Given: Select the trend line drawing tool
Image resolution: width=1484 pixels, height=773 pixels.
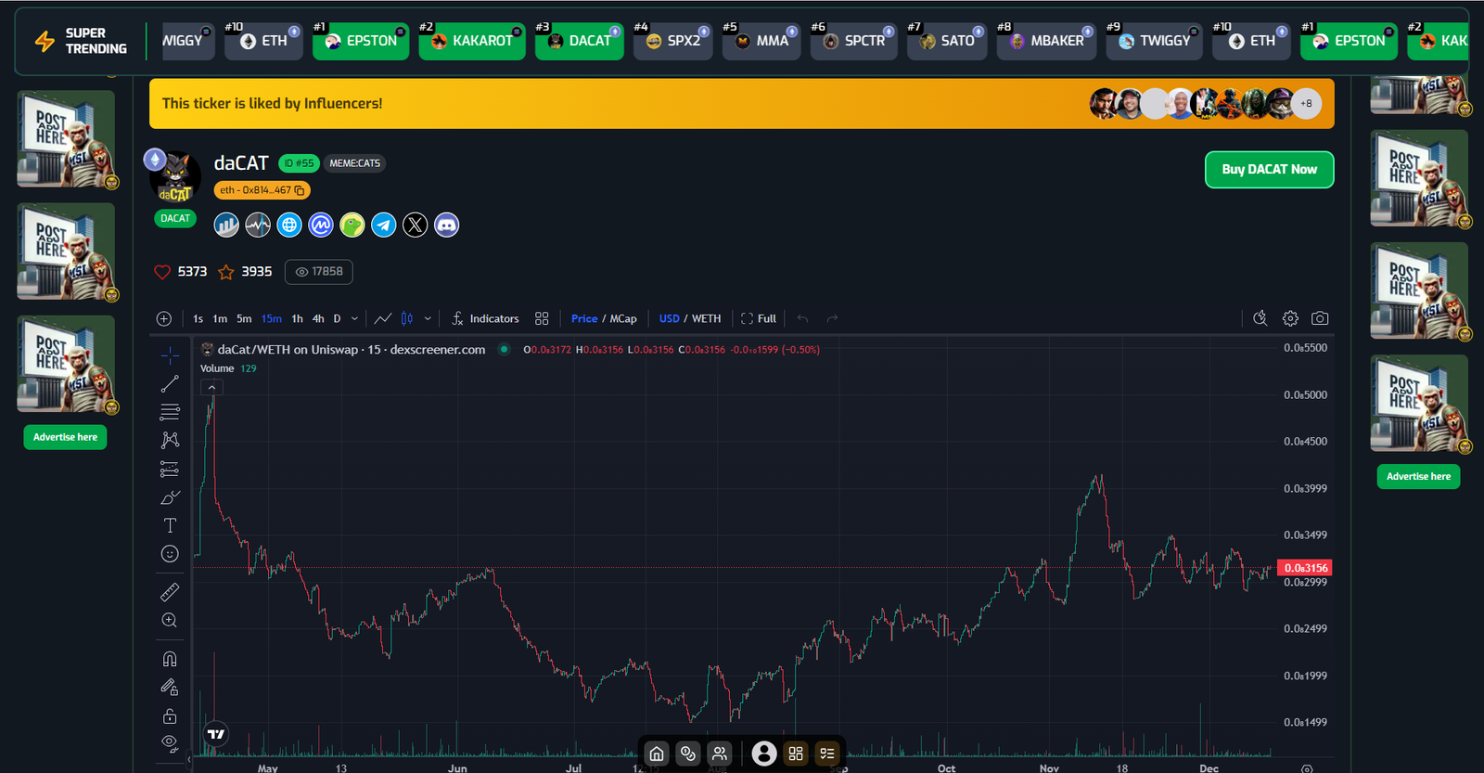Looking at the screenshot, I should pos(170,383).
